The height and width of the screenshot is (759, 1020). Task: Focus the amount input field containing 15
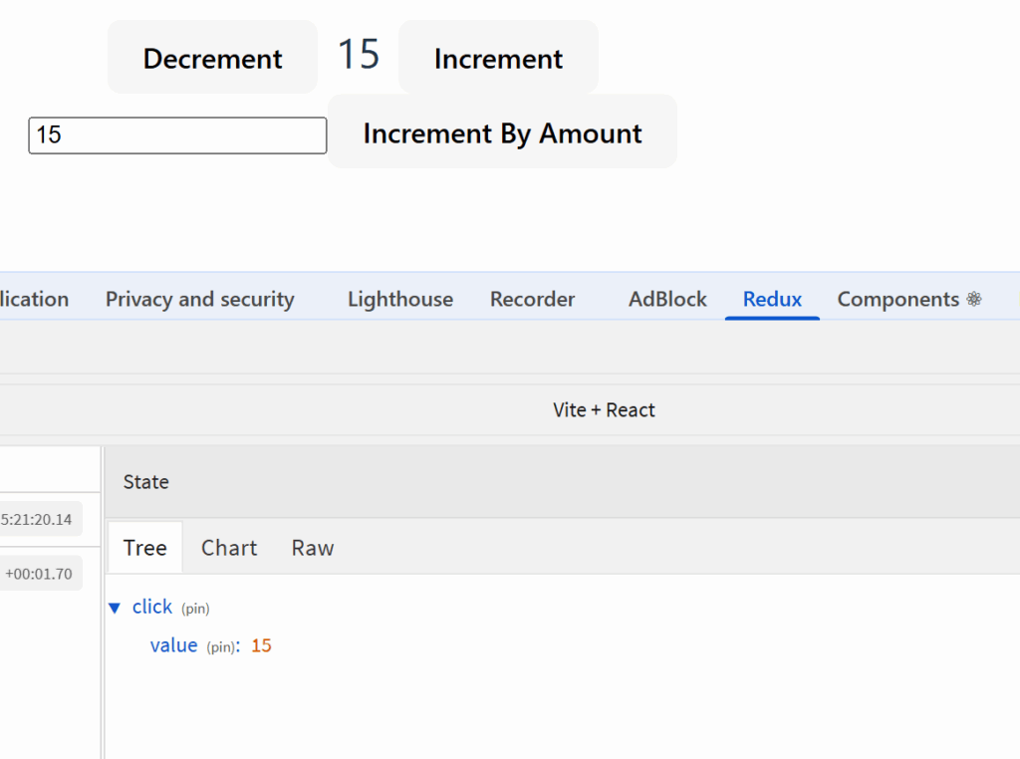tap(177, 135)
